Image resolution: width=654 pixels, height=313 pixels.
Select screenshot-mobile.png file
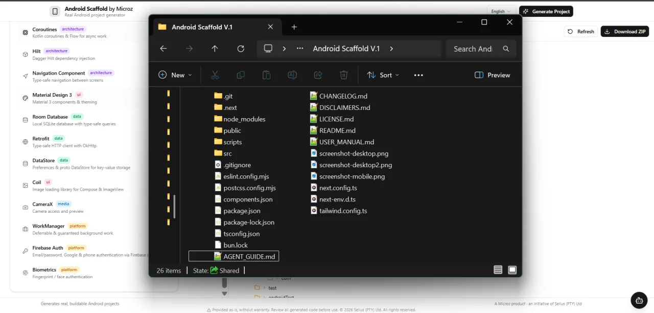(348, 176)
